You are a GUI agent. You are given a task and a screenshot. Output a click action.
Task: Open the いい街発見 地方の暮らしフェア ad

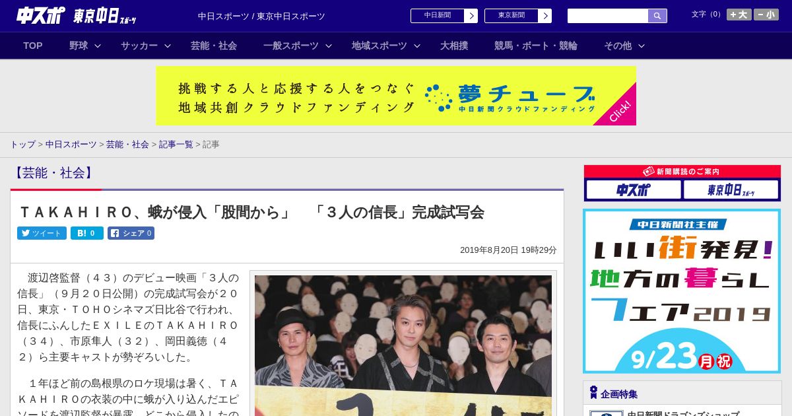[x=682, y=291]
